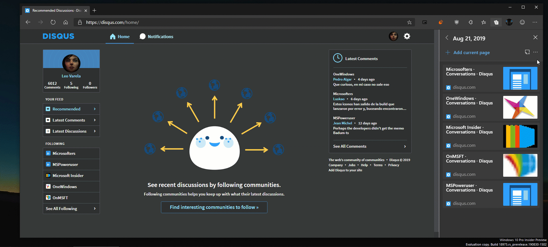Add a note in the collection
The width and height of the screenshot is (548, 247).
[x=527, y=52]
